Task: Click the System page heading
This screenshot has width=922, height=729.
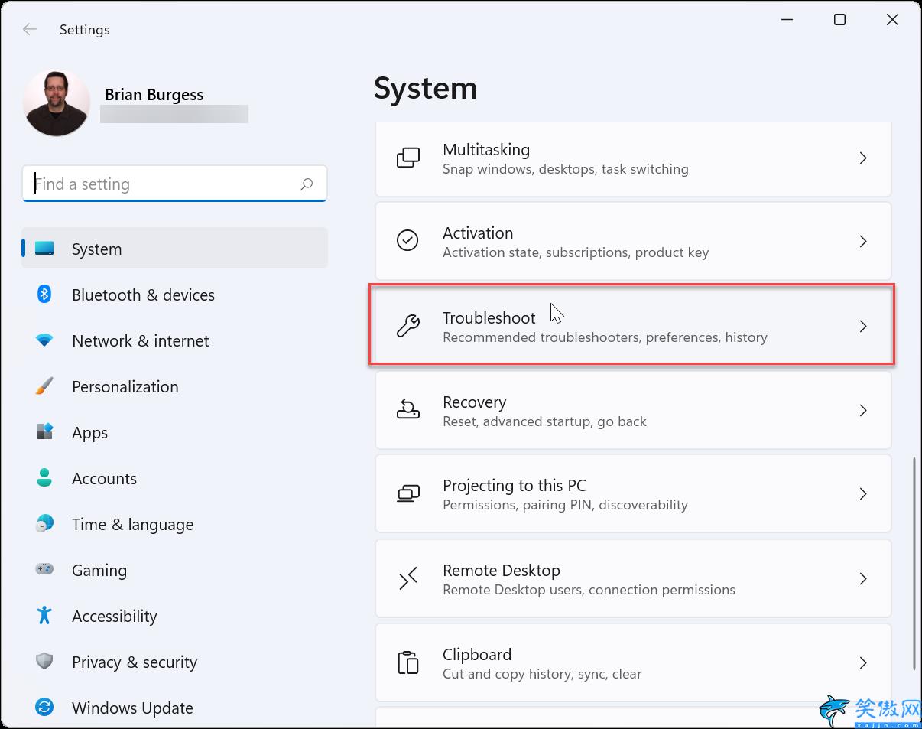Action: (426, 89)
